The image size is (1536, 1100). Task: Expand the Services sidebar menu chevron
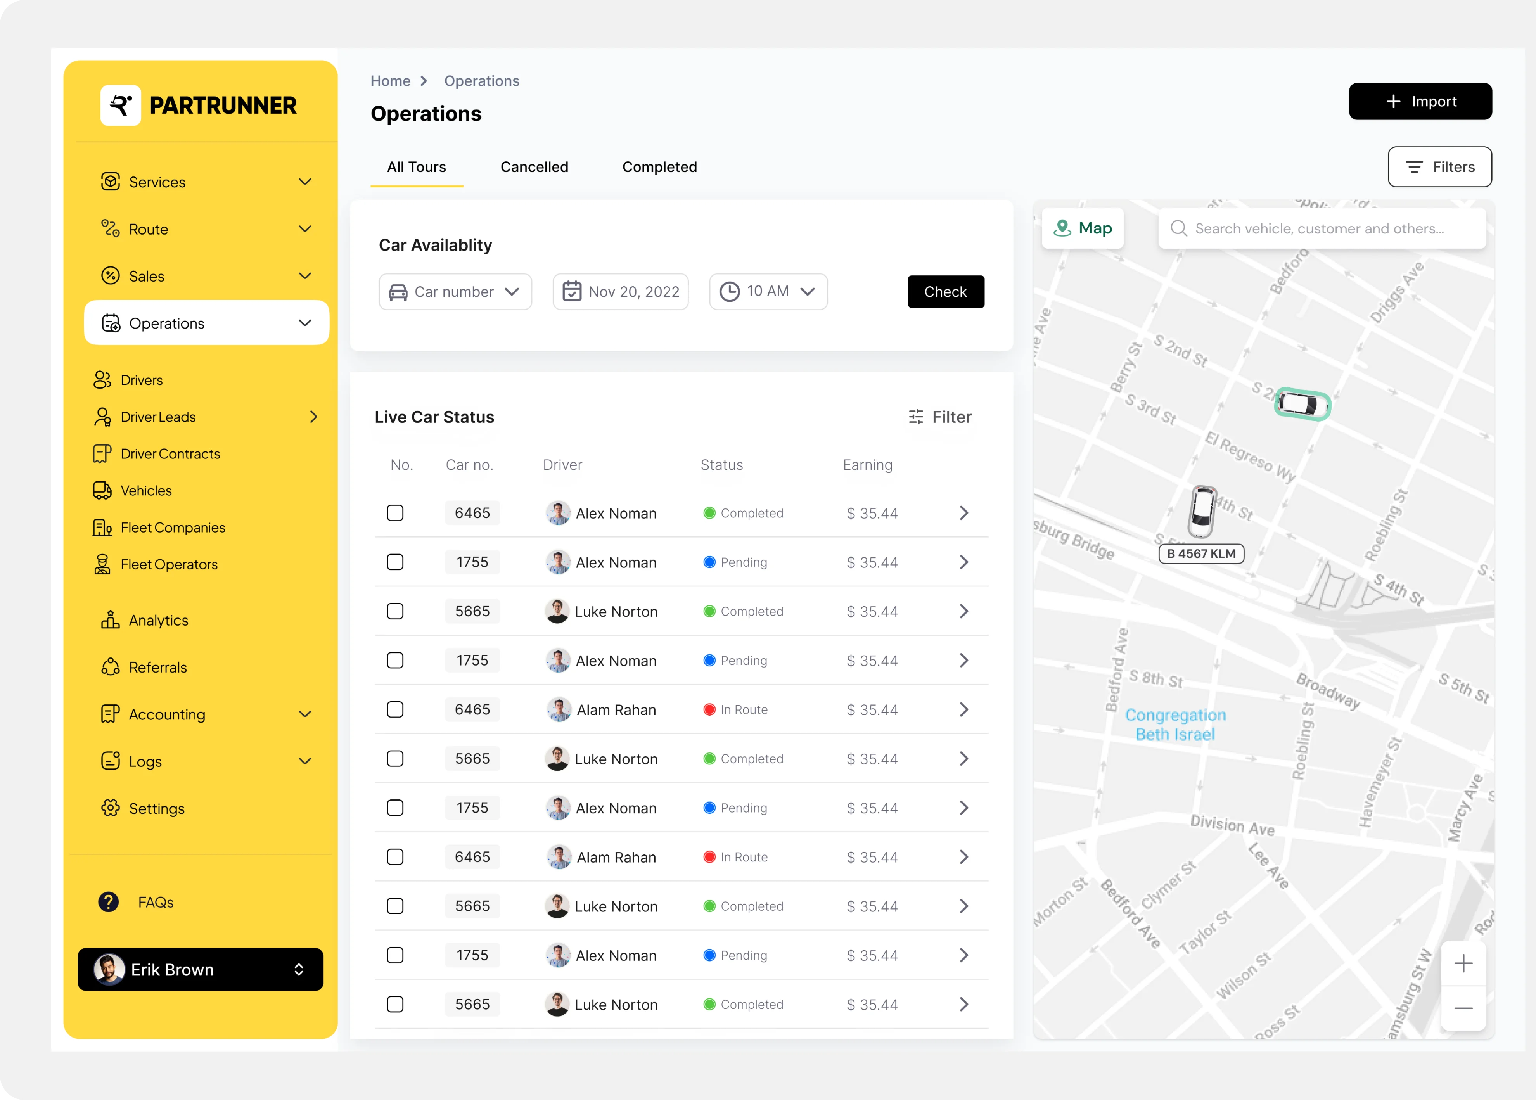305,182
